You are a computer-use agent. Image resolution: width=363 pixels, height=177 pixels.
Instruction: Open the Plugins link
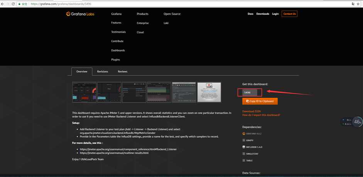tap(115, 60)
